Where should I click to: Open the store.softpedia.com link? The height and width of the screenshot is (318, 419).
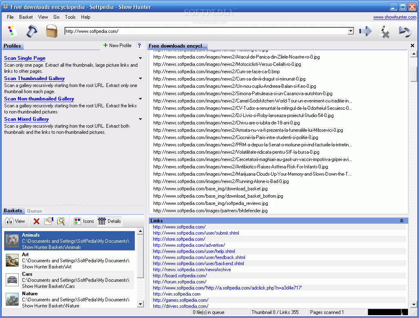click(179, 239)
